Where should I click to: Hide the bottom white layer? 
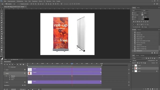(x=133, y=71)
